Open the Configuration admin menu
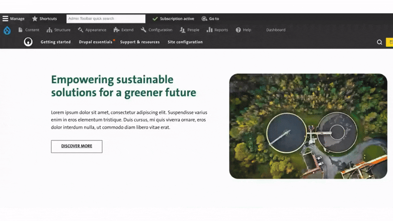 tap(156, 30)
